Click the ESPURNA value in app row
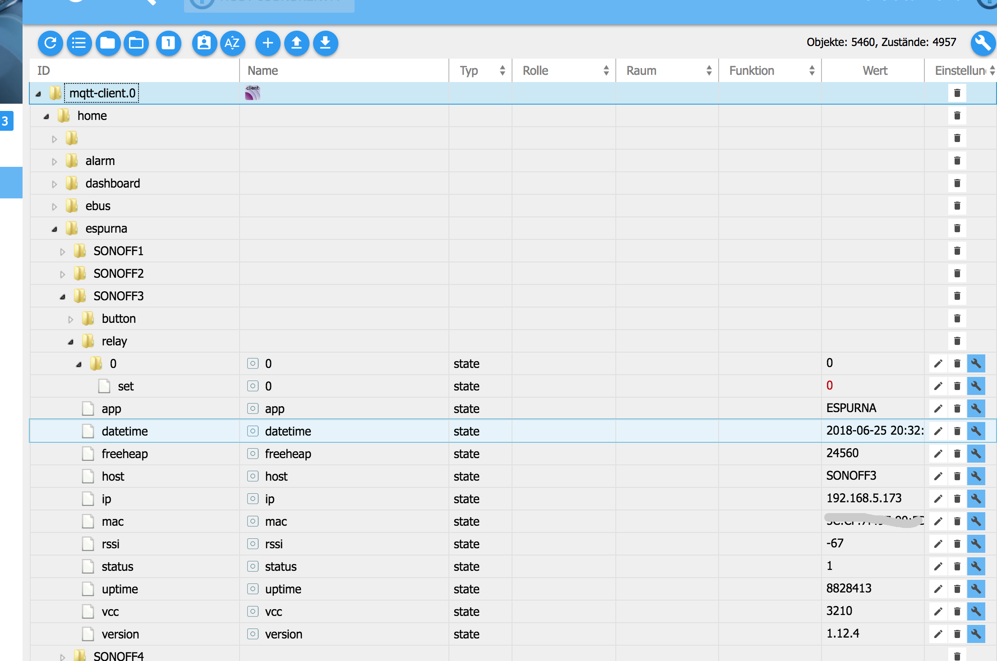Screen dimensions: 997x661 [x=851, y=408]
